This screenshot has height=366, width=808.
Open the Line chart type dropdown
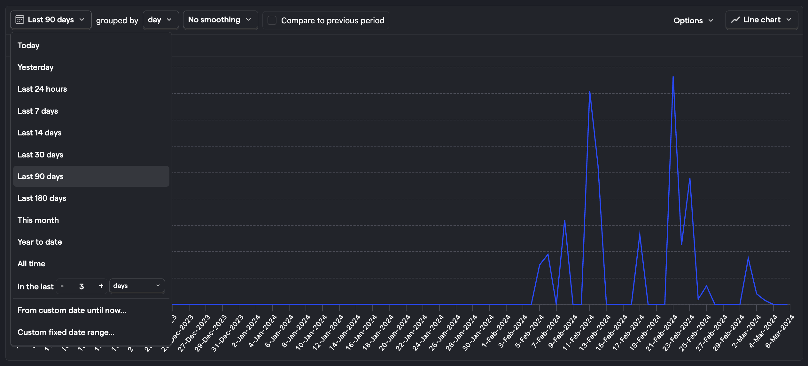click(762, 20)
